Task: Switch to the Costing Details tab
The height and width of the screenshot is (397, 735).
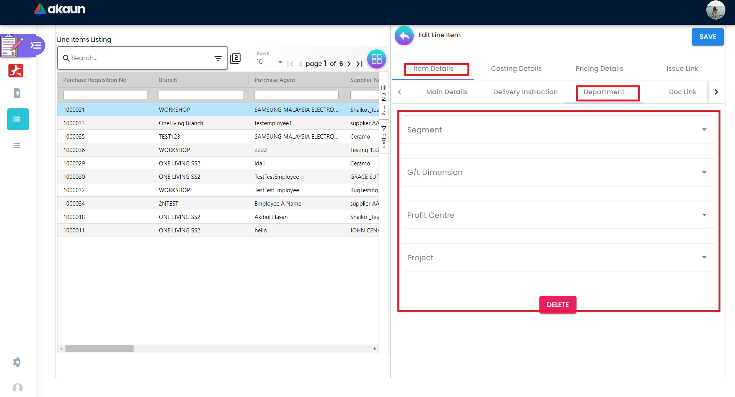Action: [516, 69]
